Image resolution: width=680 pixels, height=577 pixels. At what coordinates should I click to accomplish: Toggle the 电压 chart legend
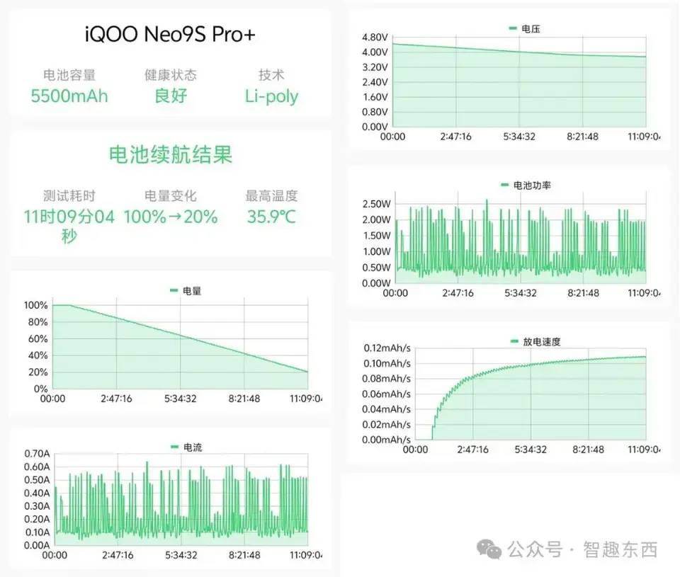tap(524, 29)
